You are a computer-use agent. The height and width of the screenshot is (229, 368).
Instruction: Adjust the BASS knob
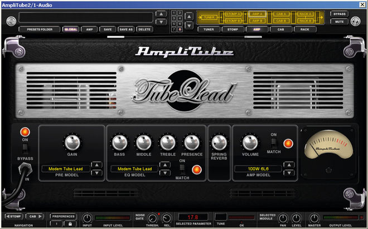(120, 143)
